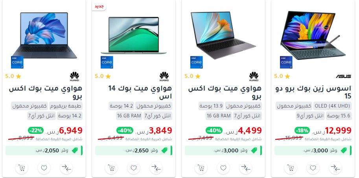Click the 13.9 بوصة tag
Viewport: 359px width, 178px height.
pos(211,106)
